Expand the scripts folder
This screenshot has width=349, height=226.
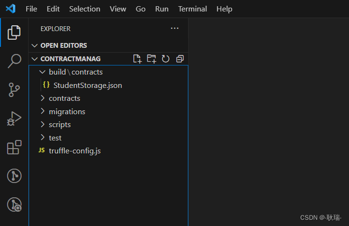(109, 125)
